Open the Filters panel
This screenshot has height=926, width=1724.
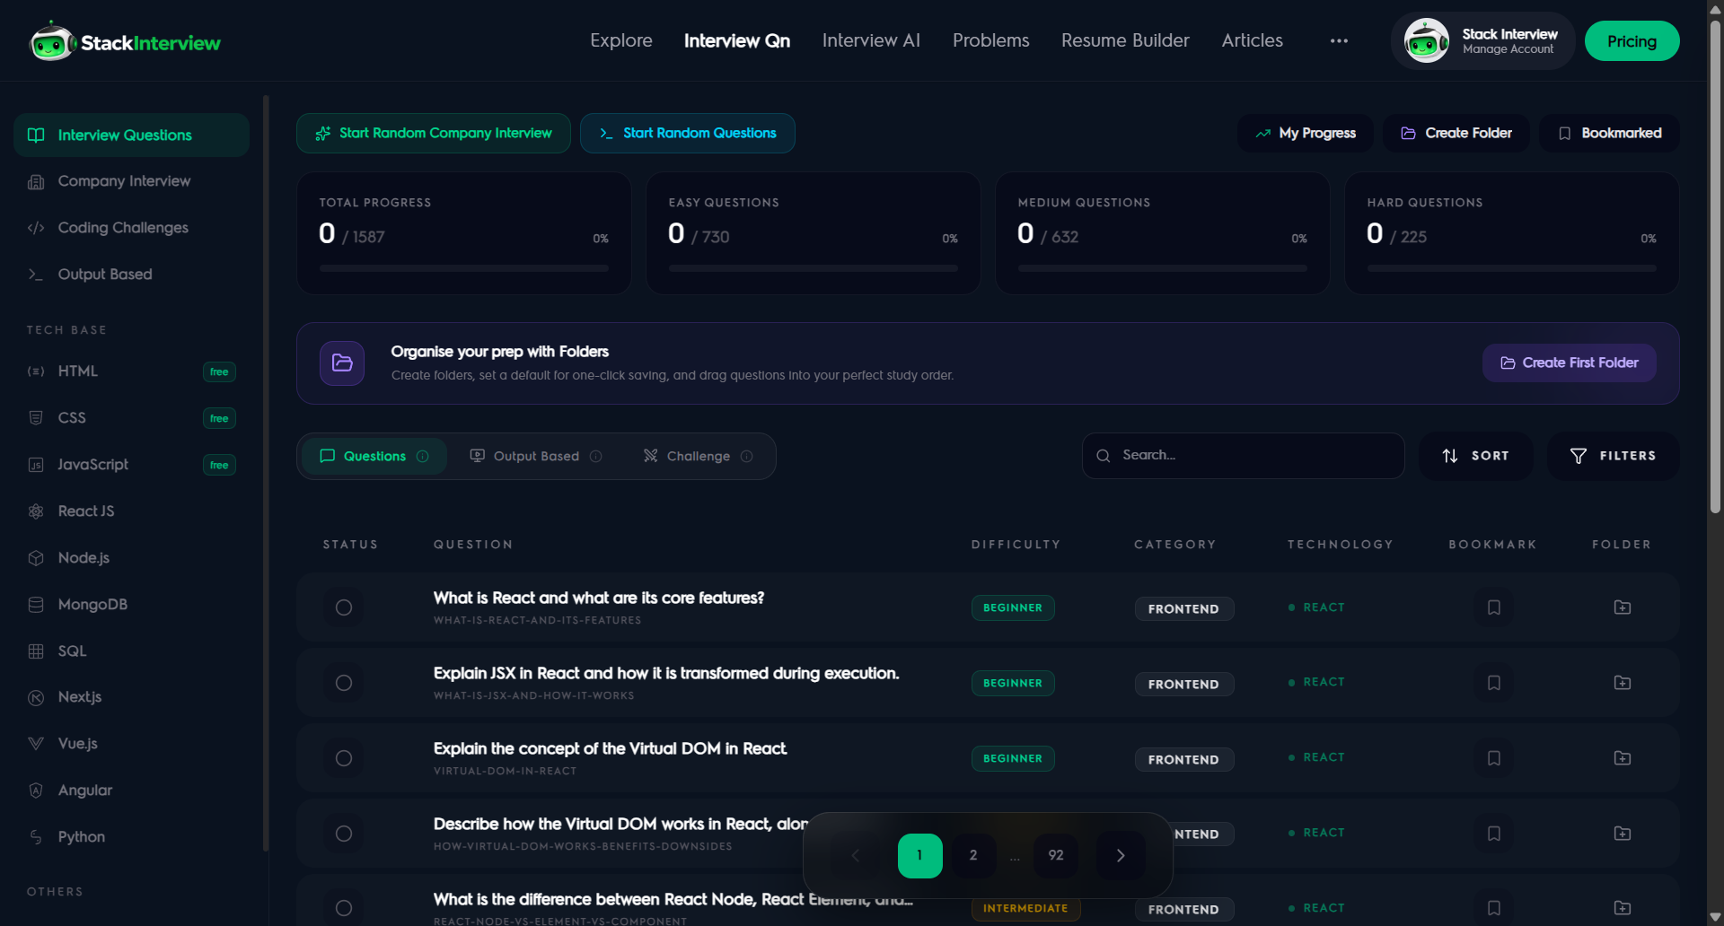[x=1613, y=456]
